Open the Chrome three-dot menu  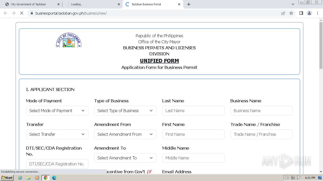317,13
